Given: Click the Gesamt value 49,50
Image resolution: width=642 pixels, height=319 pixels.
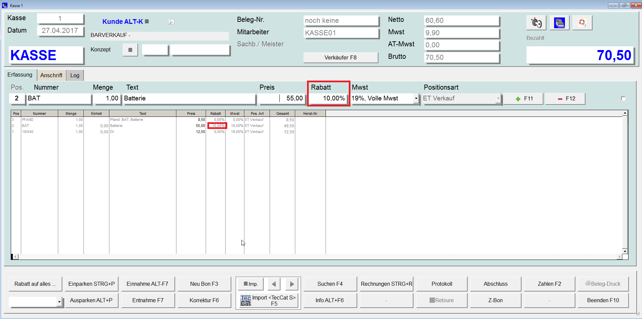Looking at the screenshot, I should [289, 126].
